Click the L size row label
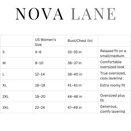The height and width of the screenshot is (131, 131). tap(3, 74)
